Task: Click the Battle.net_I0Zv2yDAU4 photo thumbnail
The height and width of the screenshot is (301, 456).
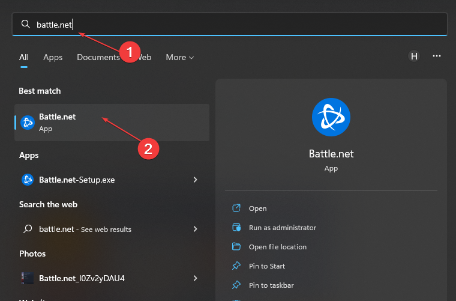Action: 28,278
